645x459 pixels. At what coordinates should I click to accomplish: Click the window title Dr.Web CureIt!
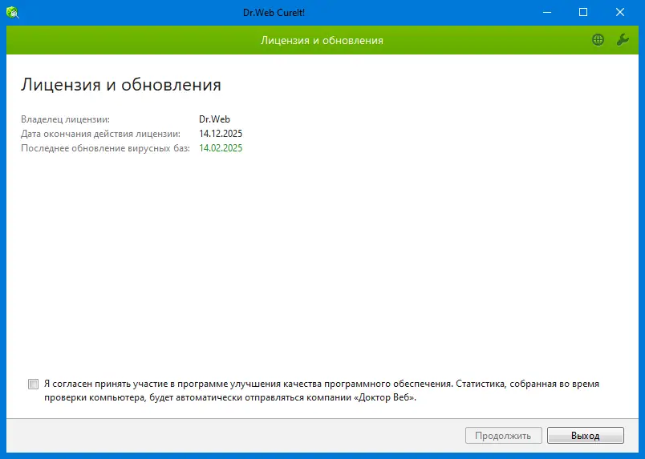click(x=274, y=12)
